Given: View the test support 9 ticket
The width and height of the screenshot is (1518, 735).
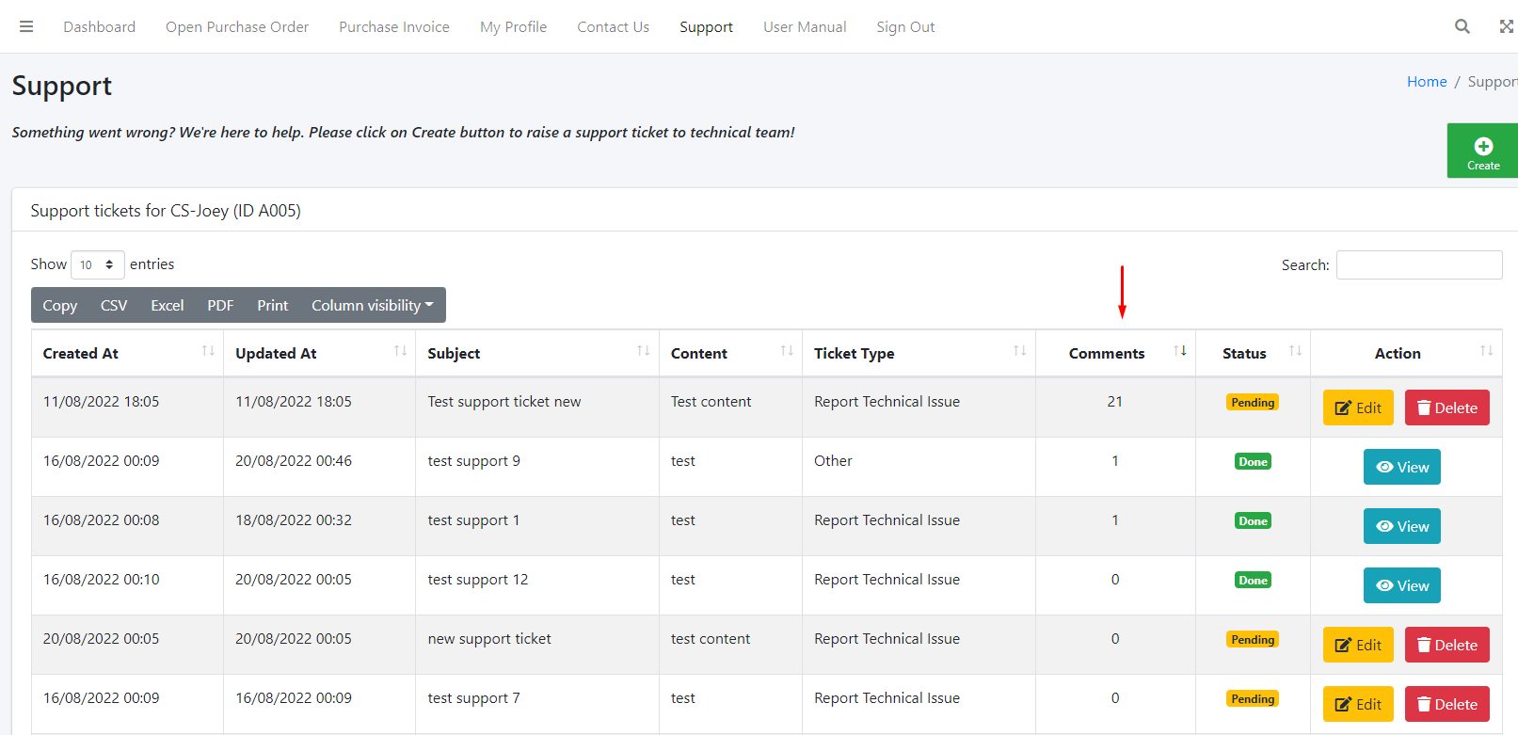Looking at the screenshot, I should click(x=1401, y=467).
